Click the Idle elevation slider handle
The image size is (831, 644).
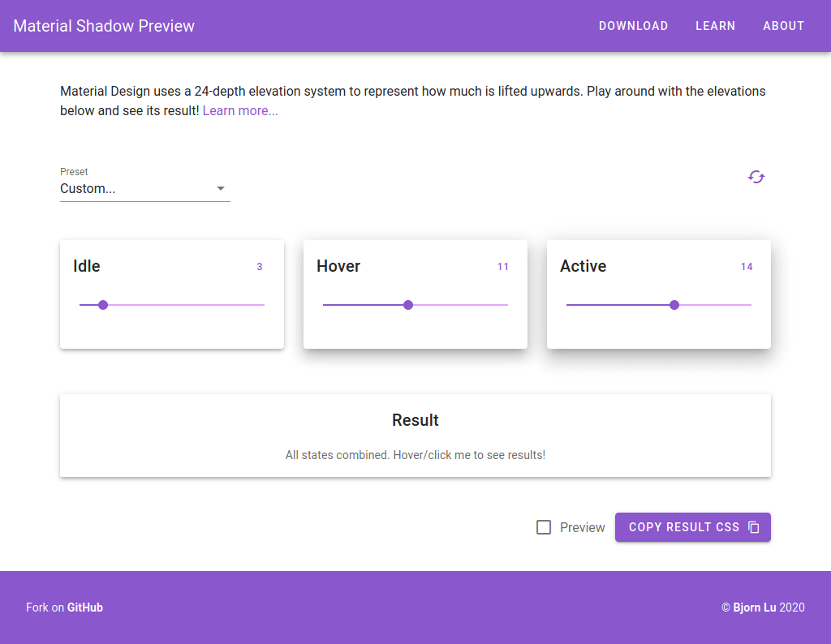102,305
